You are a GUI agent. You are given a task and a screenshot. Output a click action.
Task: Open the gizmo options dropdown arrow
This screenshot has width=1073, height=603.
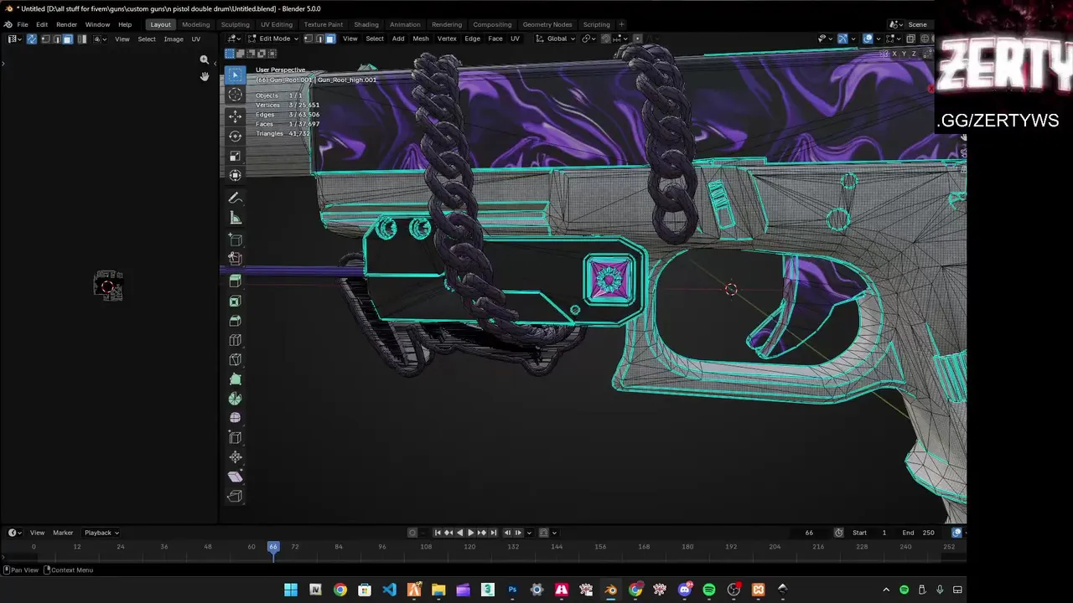click(x=853, y=39)
